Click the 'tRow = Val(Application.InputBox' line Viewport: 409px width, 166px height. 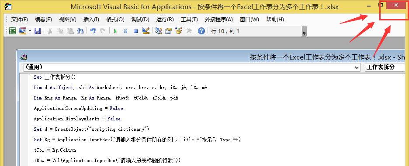(x=107, y=160)
